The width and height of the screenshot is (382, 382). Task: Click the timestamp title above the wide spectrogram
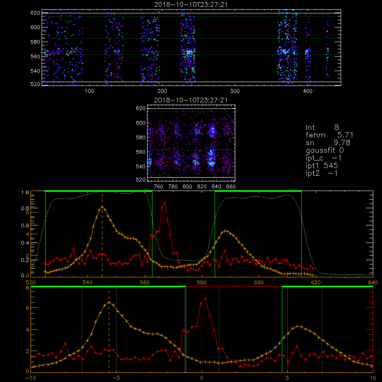coord(191,5)
